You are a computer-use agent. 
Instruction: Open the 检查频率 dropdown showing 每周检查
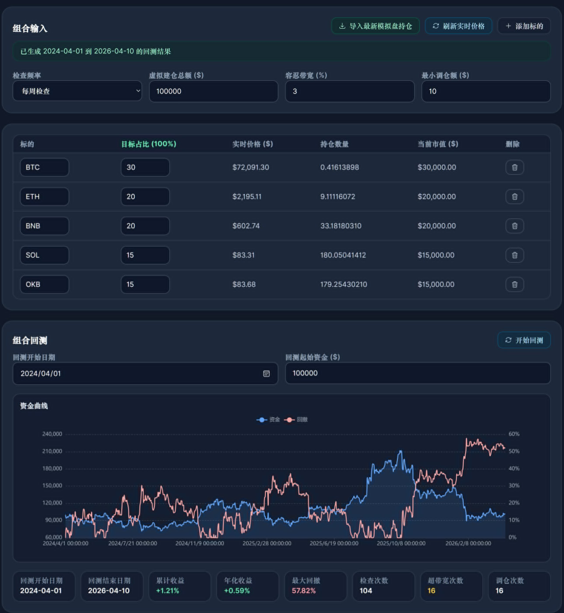77,91
